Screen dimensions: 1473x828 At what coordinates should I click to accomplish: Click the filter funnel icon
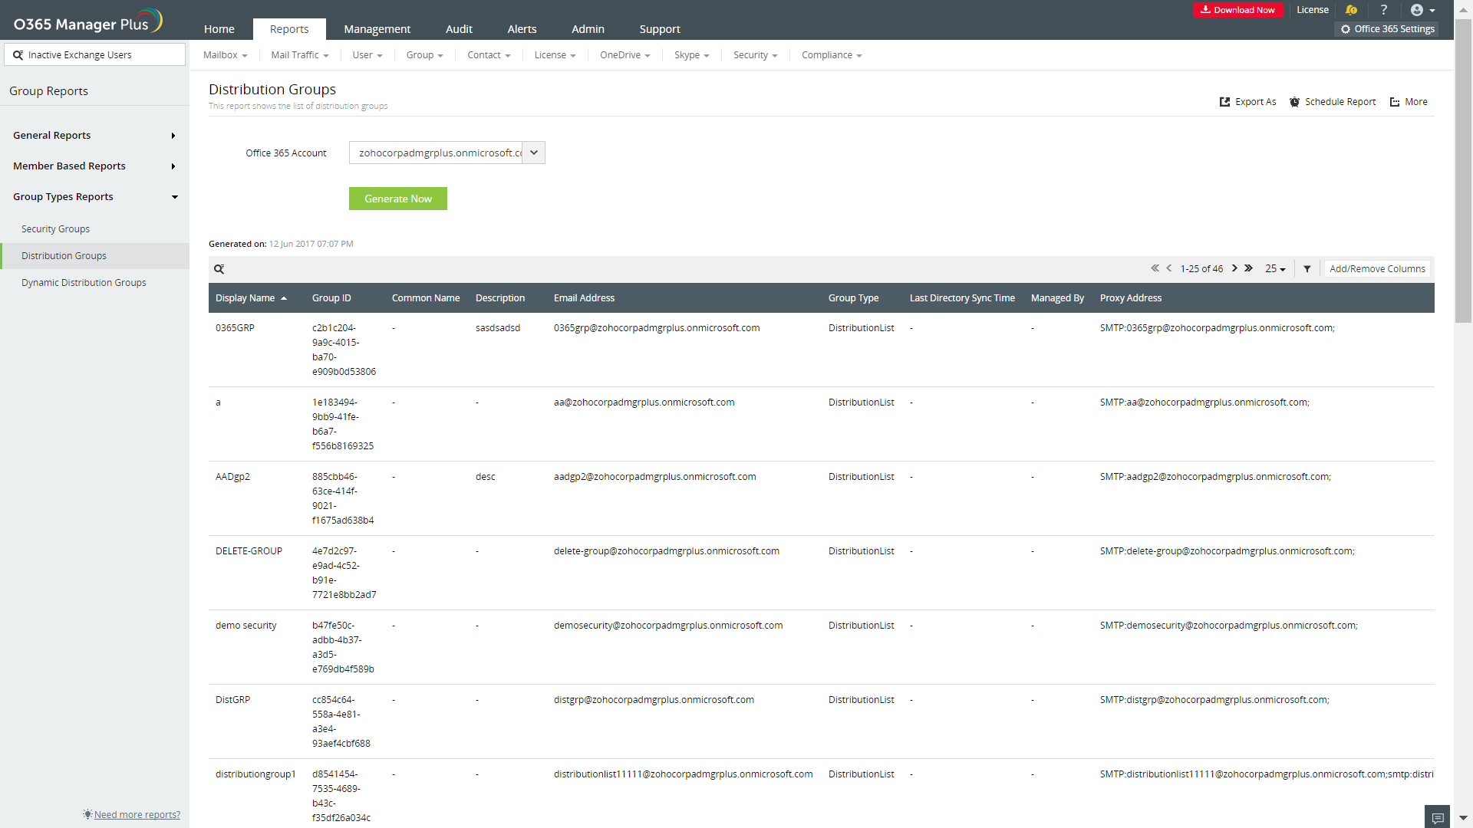coord(1307,269)
